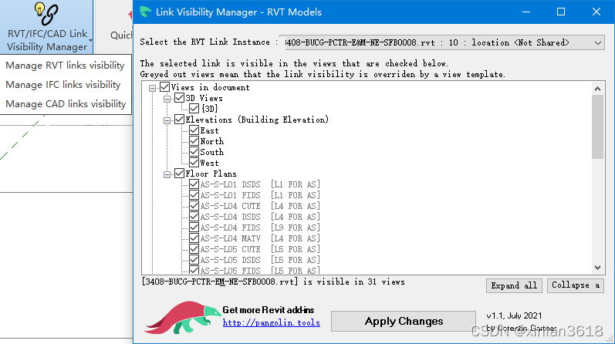Screen dimensions: 615x344
Task: Click the dialog title bar app icon
Action: pos(146,12)
